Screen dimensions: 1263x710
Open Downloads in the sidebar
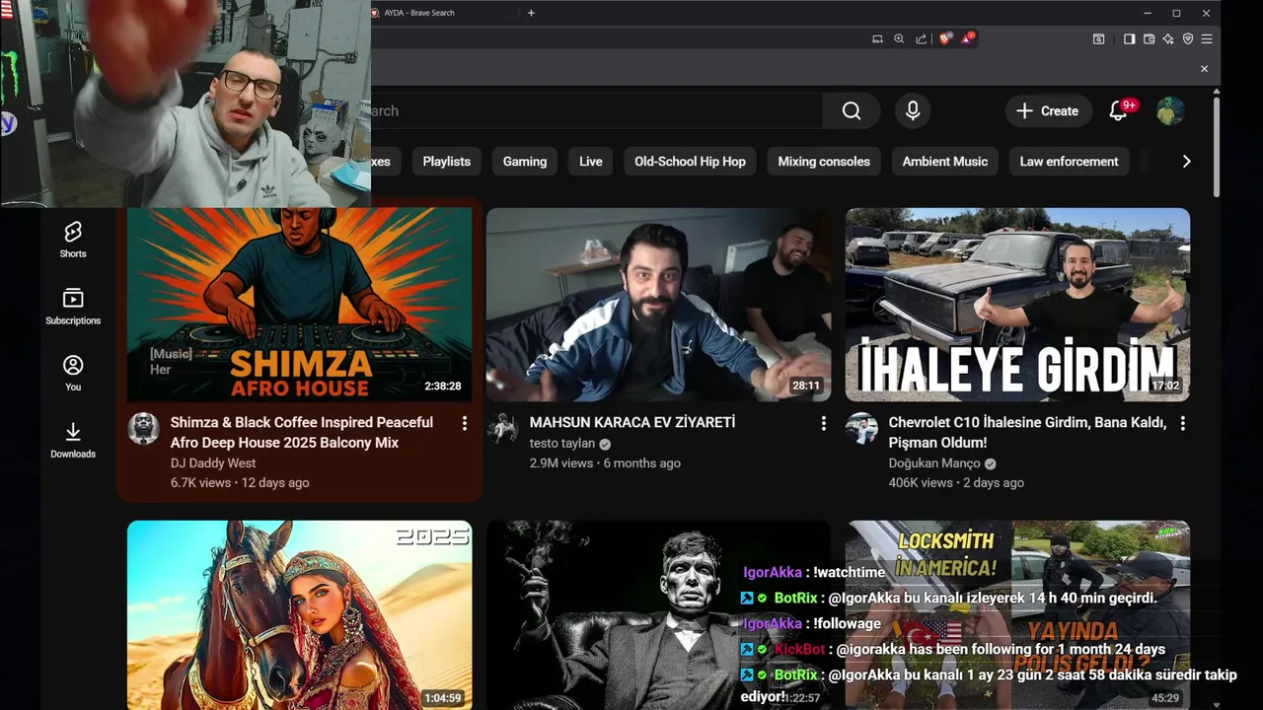73,440
